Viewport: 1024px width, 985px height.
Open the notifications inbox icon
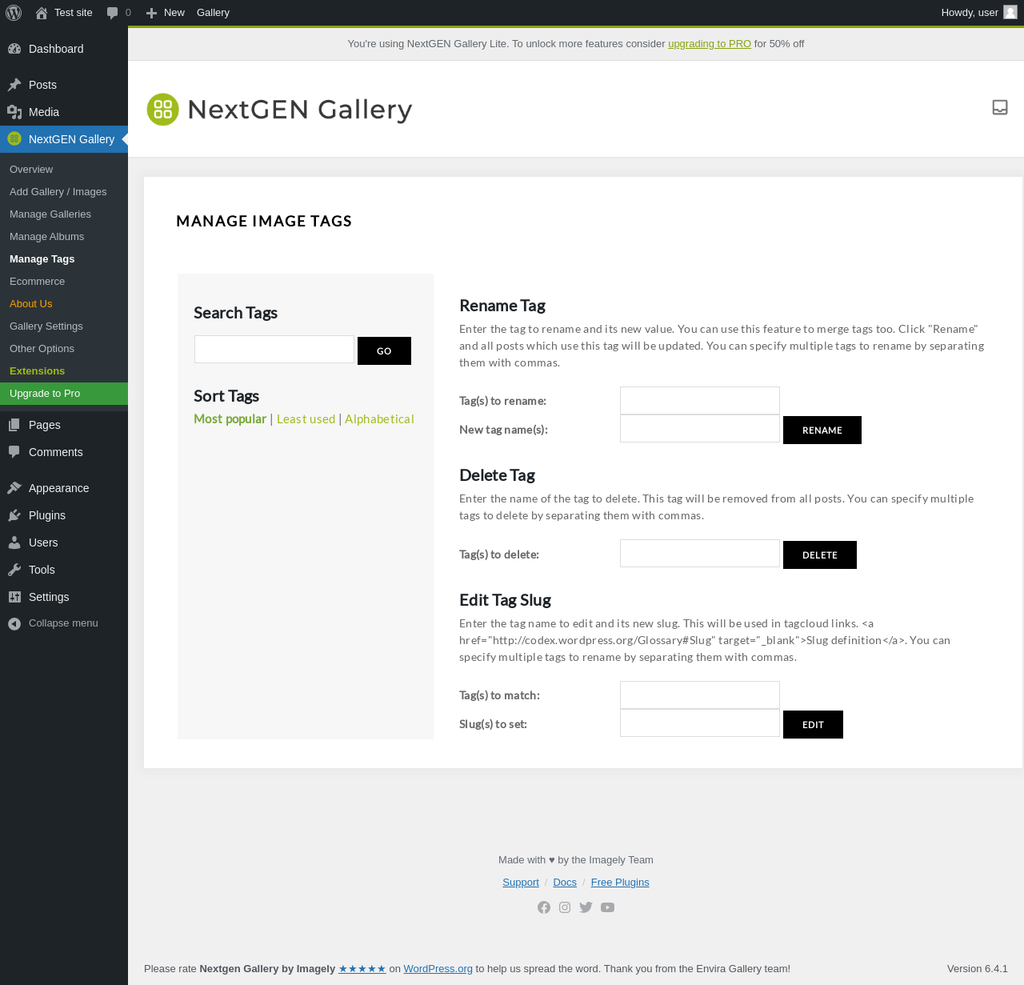999,107
